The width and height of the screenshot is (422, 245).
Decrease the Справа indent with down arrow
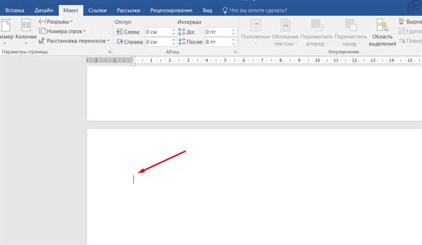(x=174, y=44)
